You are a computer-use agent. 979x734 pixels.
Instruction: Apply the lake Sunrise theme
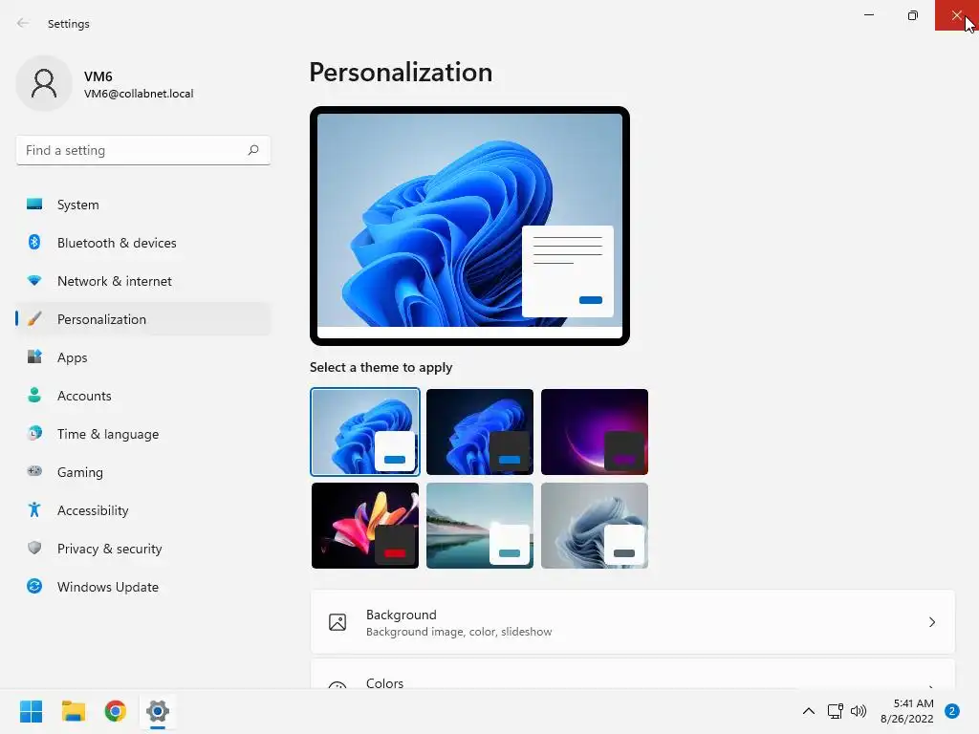pos(480,526)
